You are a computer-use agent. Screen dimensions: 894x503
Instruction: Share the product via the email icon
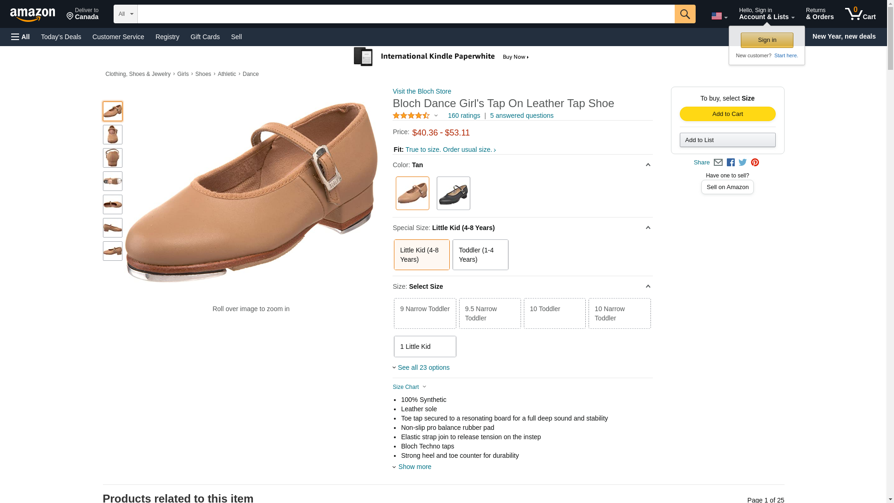(718, 163)
